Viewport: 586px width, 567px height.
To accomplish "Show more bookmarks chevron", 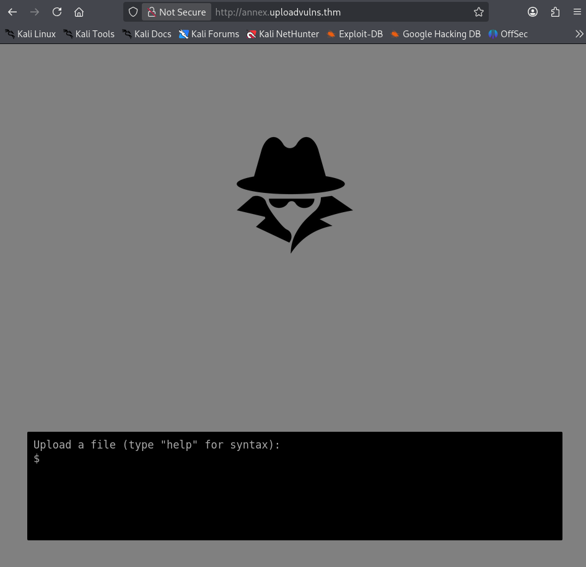I will click(x=579, y=34).
